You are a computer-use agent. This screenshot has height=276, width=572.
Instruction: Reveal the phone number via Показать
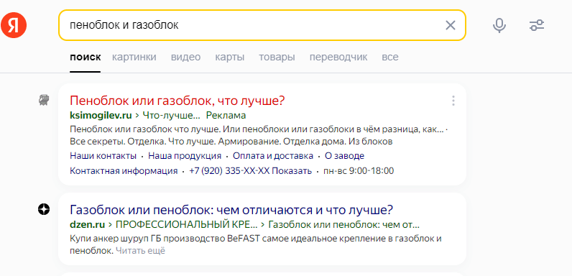click(x=292, y=171)
